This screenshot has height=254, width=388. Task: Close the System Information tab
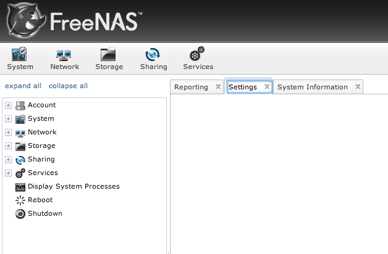358,87
